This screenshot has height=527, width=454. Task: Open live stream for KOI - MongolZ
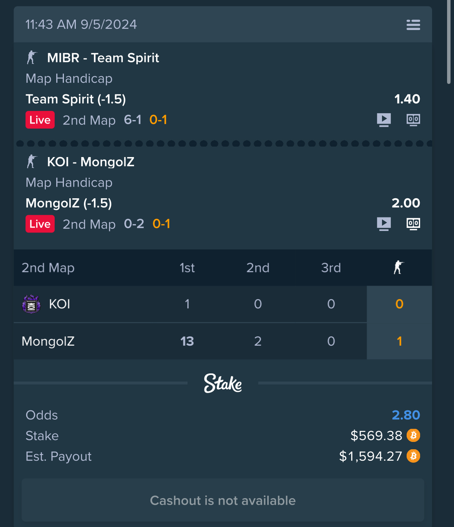[x=384, y=224]
